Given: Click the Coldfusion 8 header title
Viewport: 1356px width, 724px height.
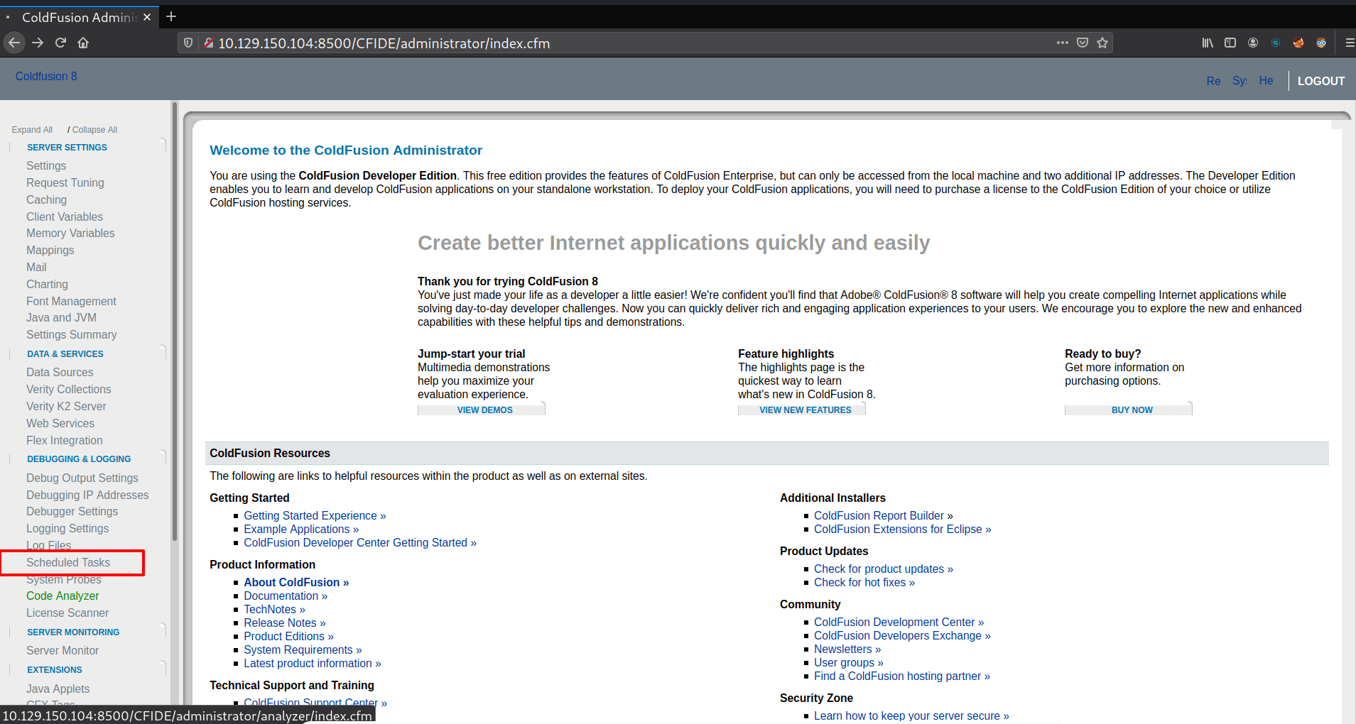Looking at the screenshot, I should [46, 76].
